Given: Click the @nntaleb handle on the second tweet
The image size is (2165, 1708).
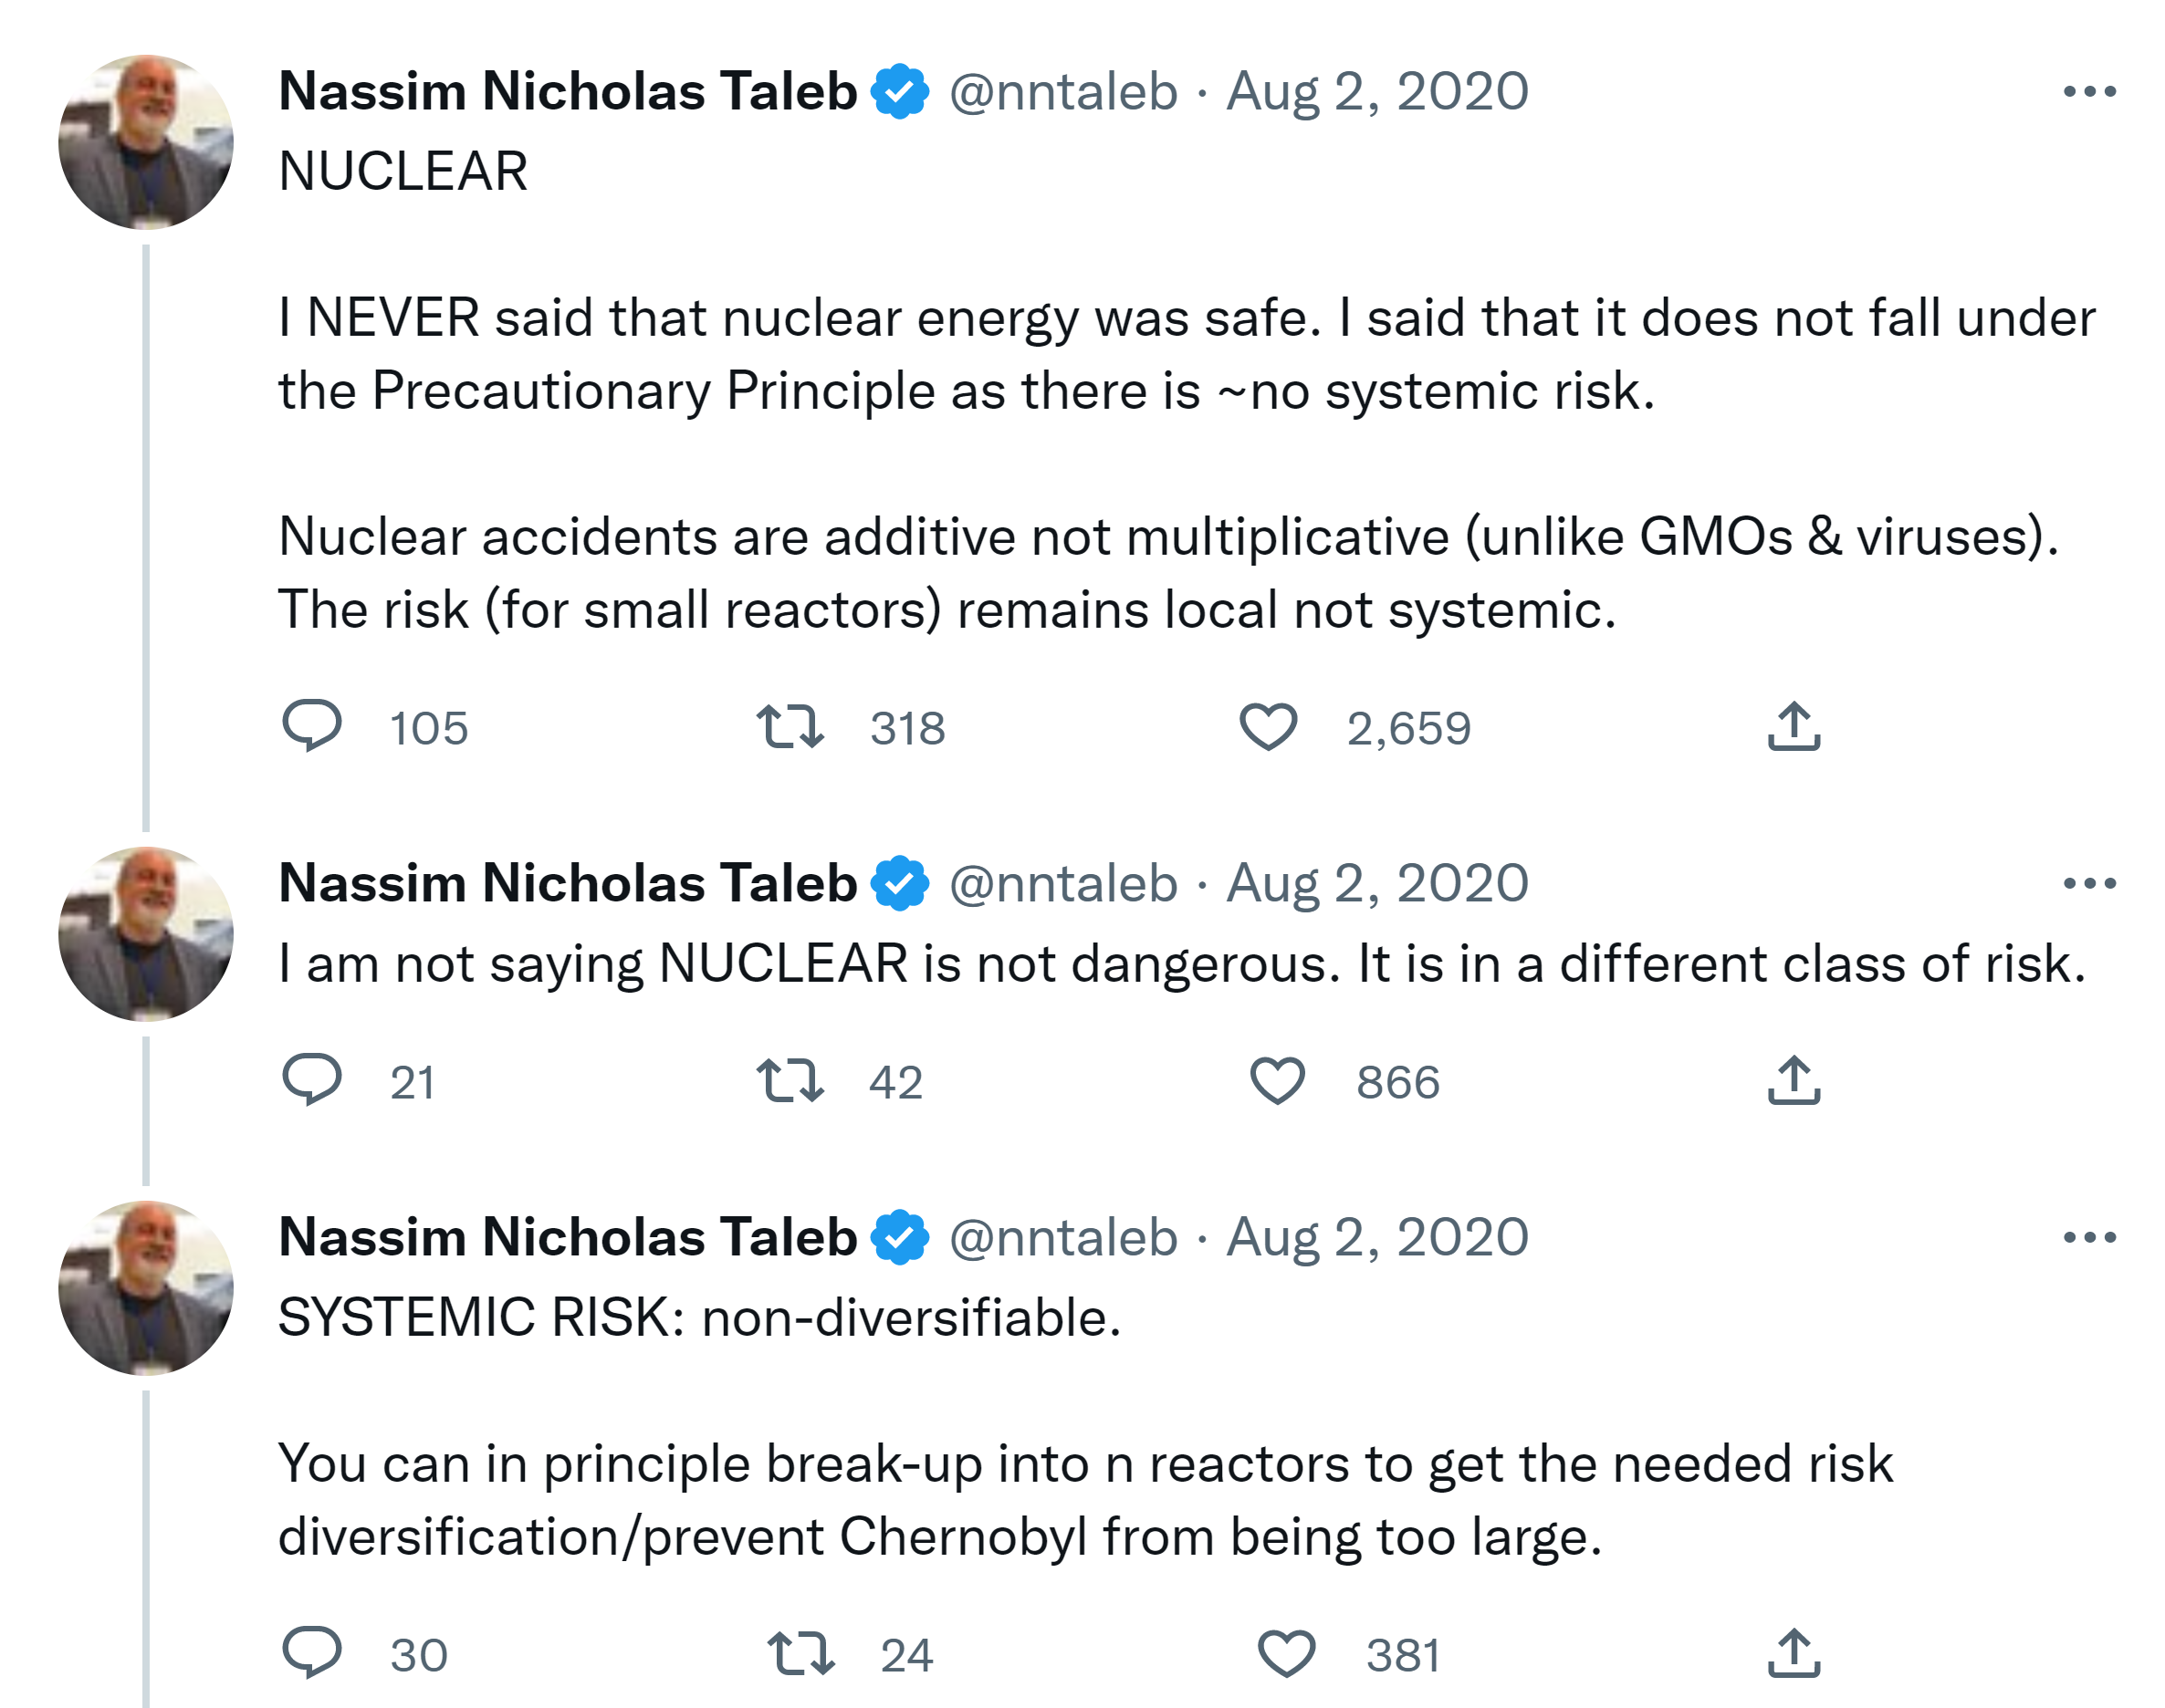Looking at the screenshot, I should click(x=1062, y=884).
